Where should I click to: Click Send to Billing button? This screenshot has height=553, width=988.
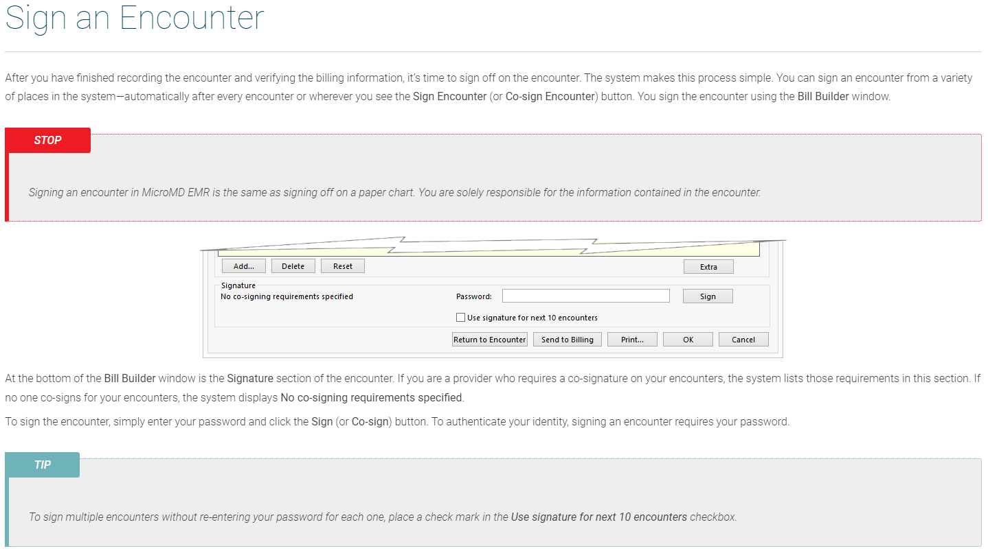(x=568, y=340)
